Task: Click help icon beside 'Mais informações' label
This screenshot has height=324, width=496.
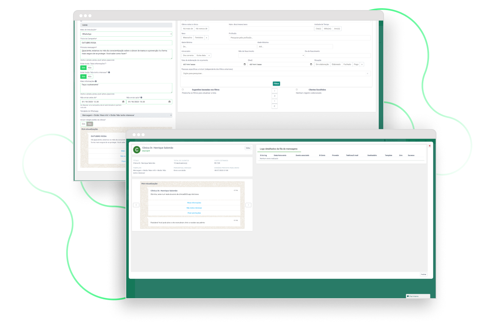Action: coord(96,81)
